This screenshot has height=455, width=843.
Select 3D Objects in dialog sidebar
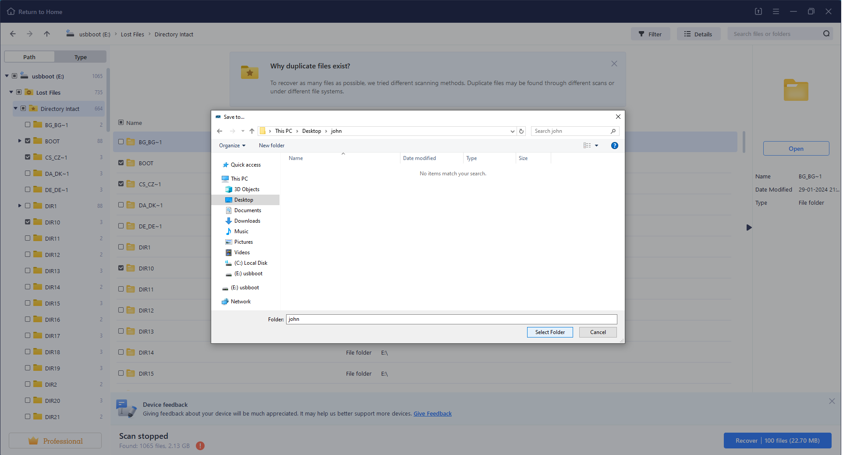pos(247,189)
